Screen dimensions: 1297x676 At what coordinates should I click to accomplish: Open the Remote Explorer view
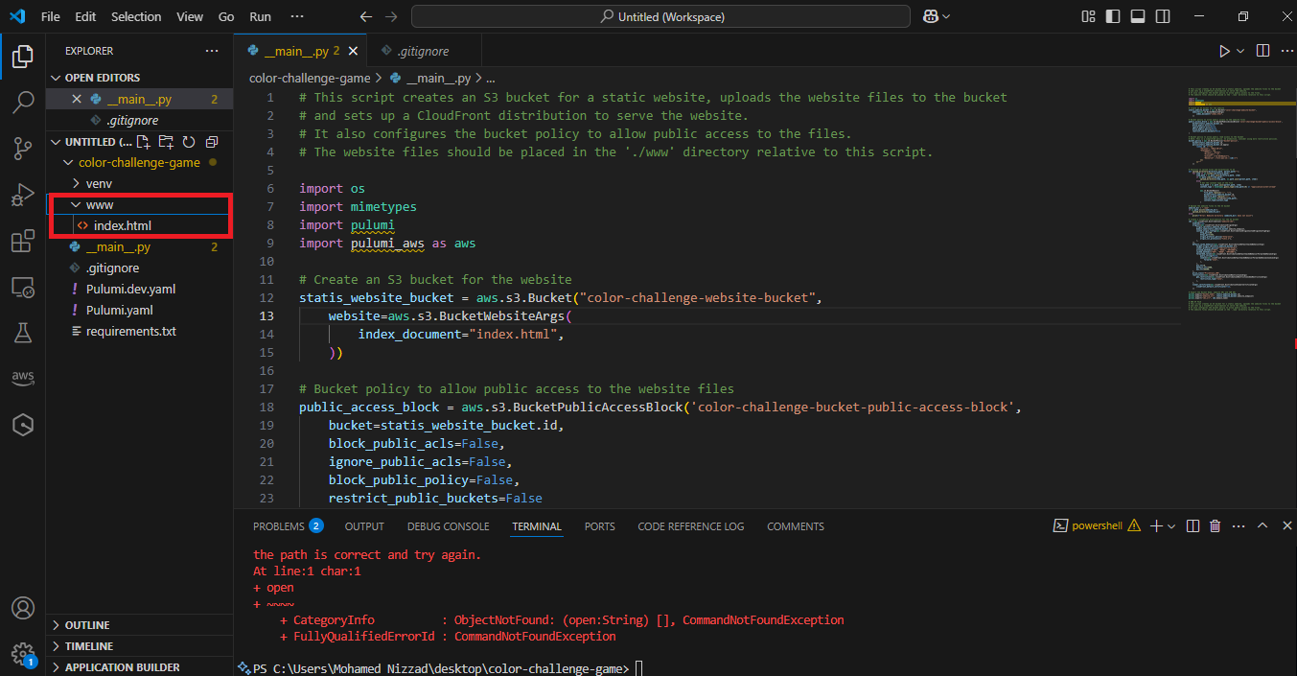tap(23, 287)
